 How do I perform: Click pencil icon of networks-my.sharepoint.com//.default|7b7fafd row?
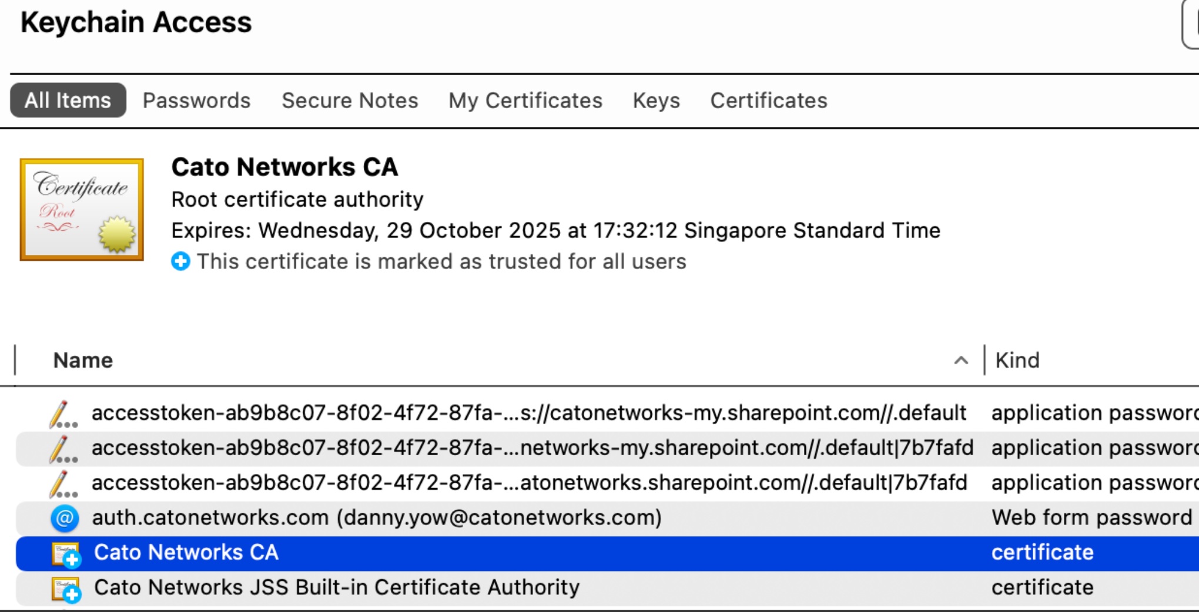tap(63, 449)
